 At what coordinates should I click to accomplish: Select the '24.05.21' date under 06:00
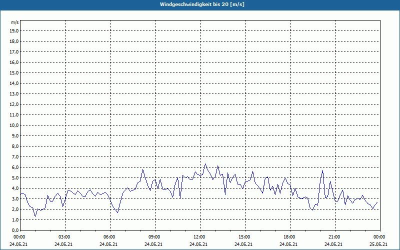click(108, 244)
